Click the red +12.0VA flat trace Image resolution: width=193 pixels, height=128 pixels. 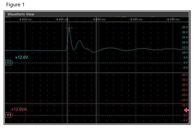(97, 103)
